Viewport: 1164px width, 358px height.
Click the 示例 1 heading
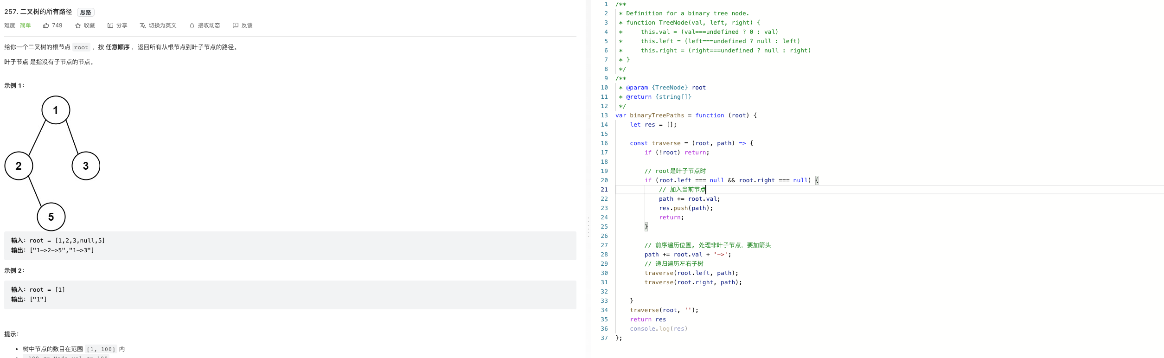coord(14,86)
